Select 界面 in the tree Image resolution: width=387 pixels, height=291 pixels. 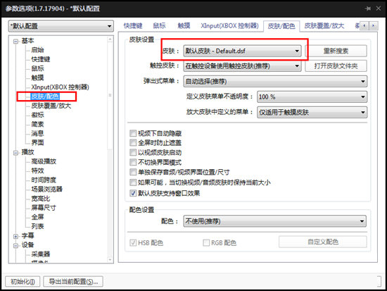37,142
